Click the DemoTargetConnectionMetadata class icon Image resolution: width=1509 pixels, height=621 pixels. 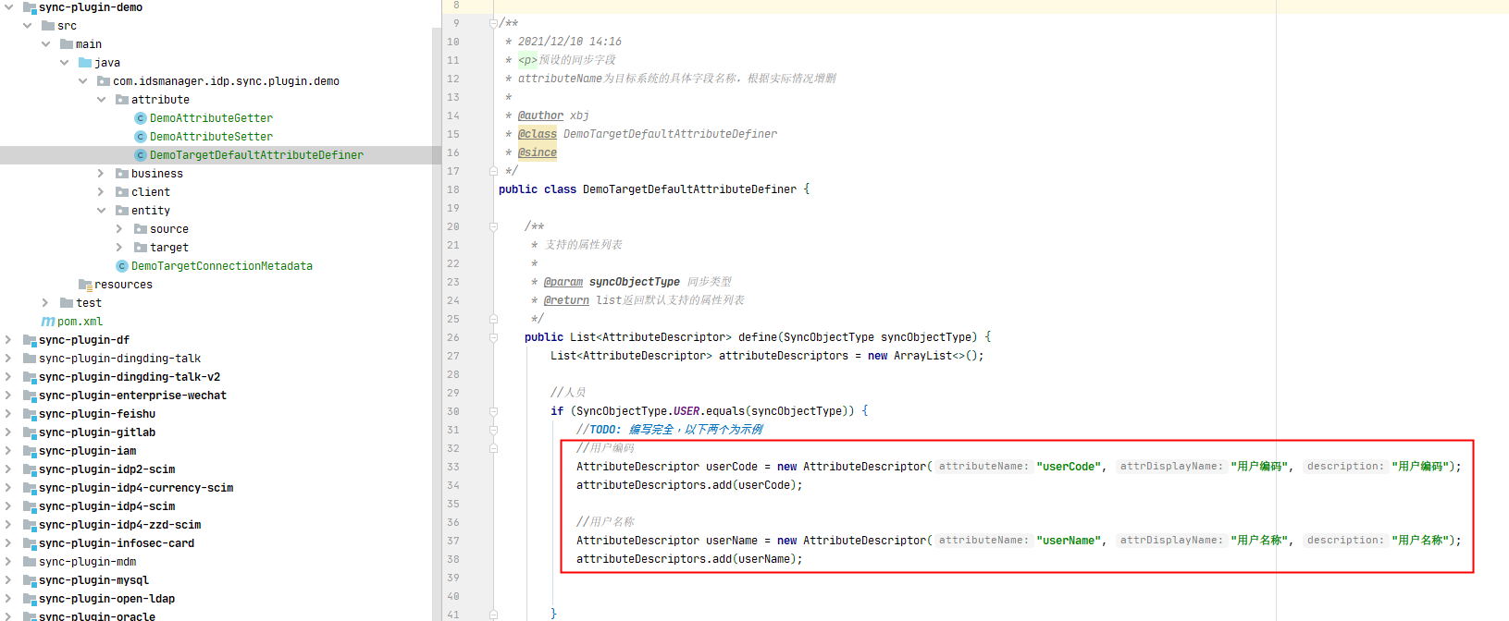[x=122, y=266]
